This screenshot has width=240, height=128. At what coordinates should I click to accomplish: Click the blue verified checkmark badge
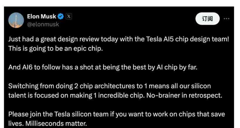(x=61, y=16)
